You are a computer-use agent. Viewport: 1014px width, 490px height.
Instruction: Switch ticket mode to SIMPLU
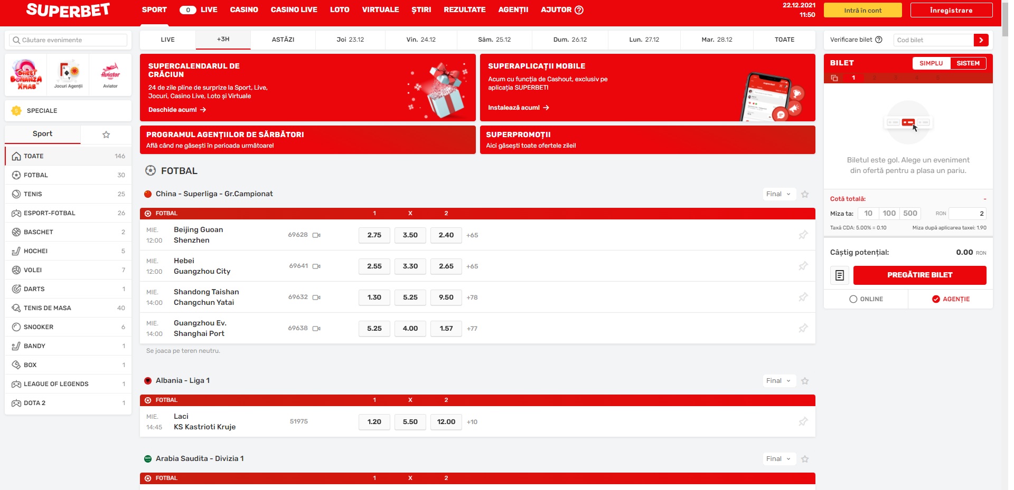pos(931,63)
